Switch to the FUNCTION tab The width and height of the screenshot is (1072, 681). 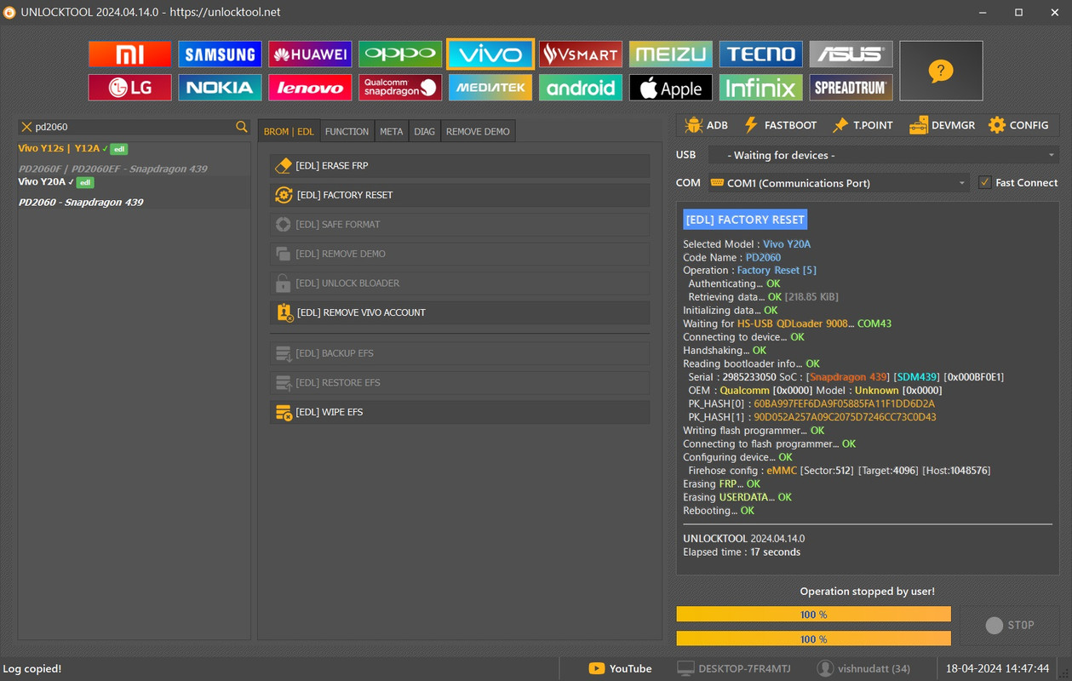point(347,132)
